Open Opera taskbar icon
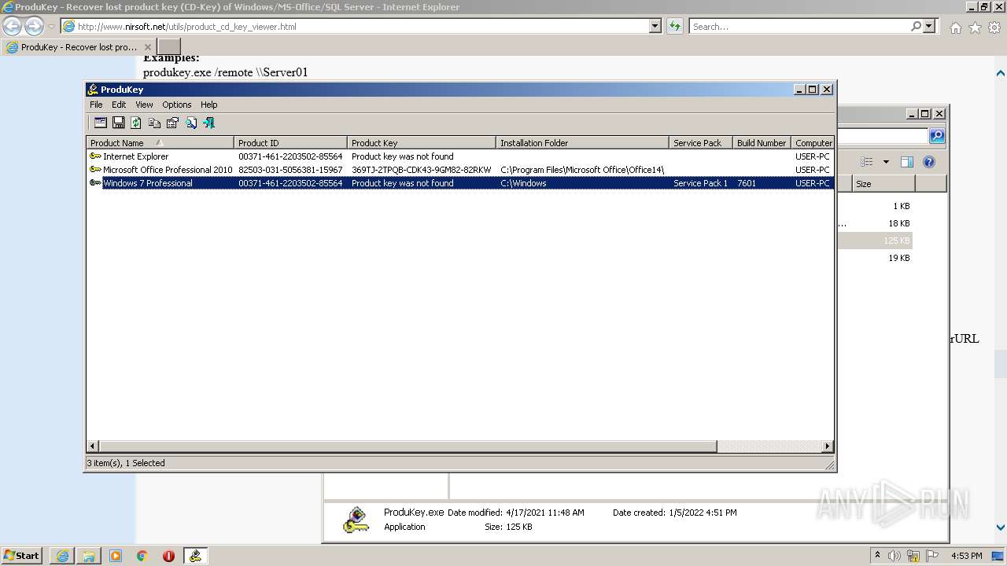Viewport: 1007px width, 566px height. coord(168,556)
